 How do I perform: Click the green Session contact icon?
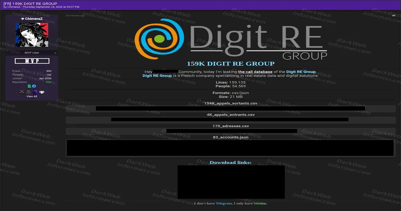[x=29, y=86]
